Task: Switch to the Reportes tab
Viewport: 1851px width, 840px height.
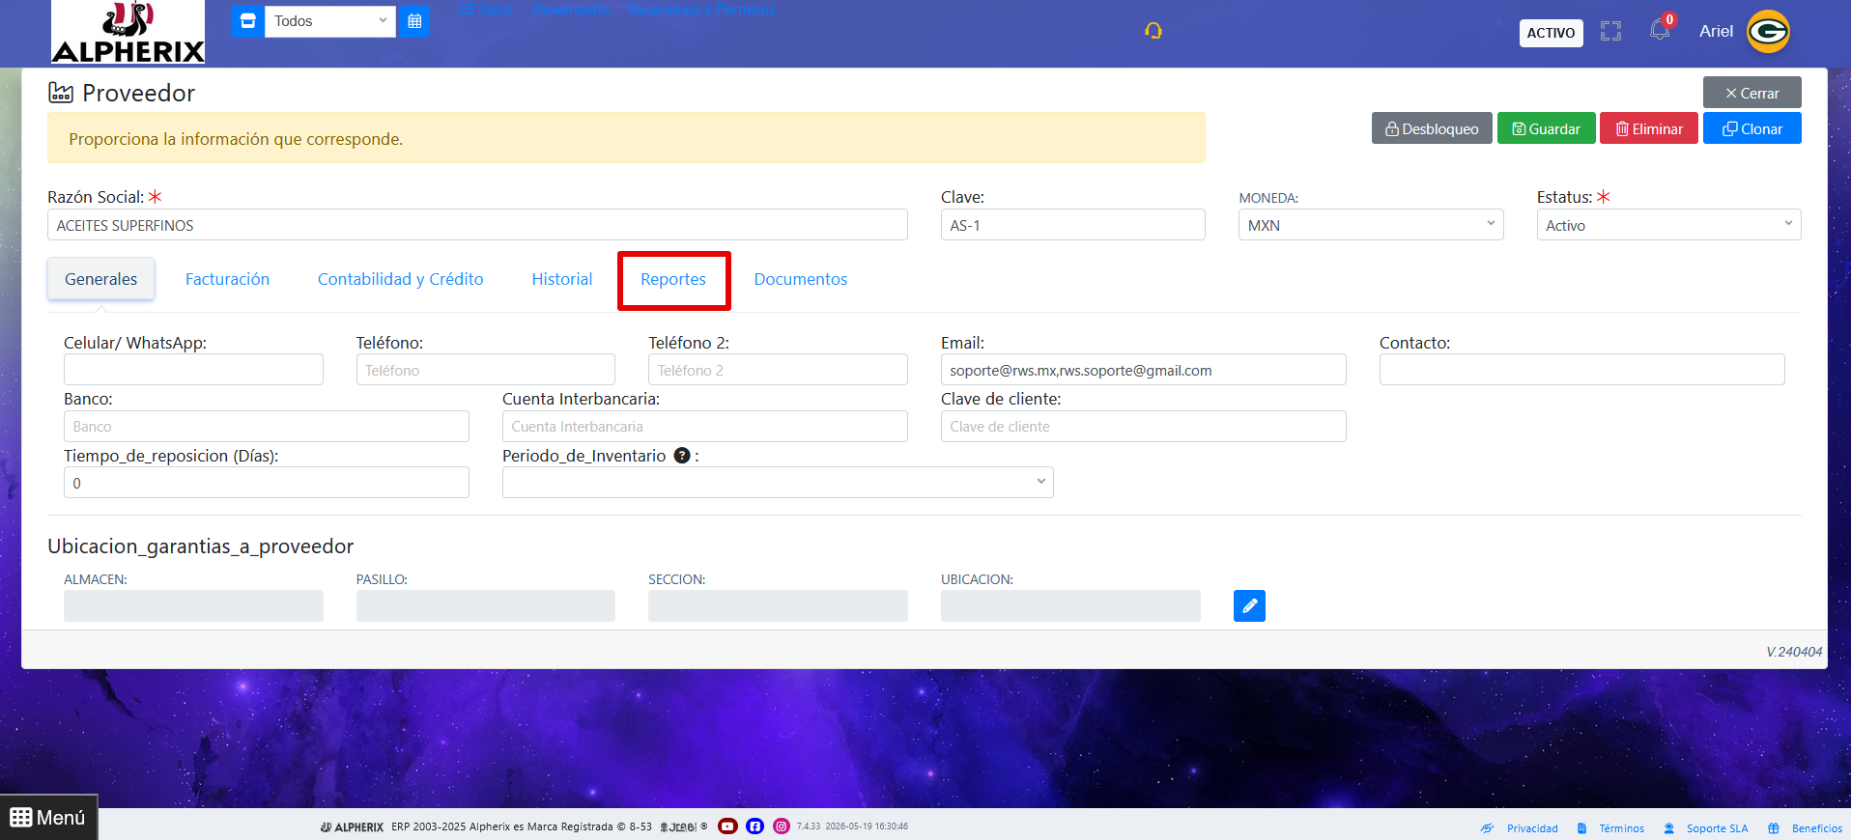Action: [x=673, y=279]
